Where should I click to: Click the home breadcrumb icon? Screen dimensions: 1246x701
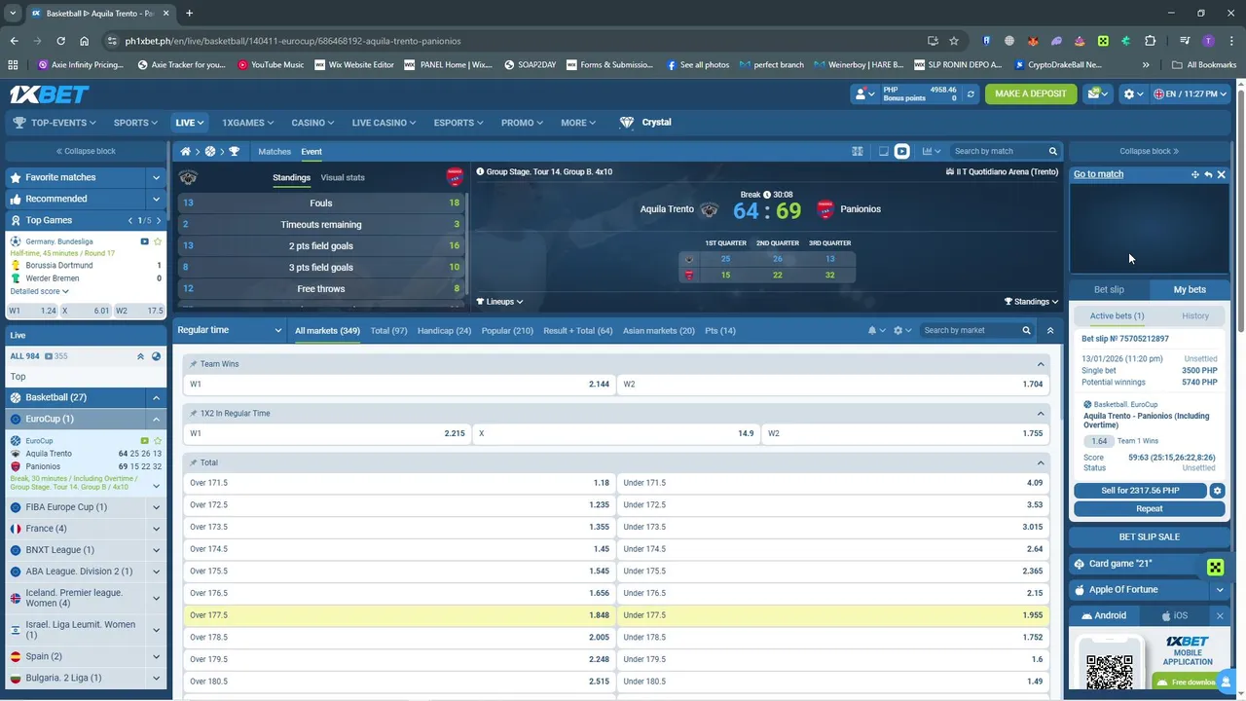(185, 151)
